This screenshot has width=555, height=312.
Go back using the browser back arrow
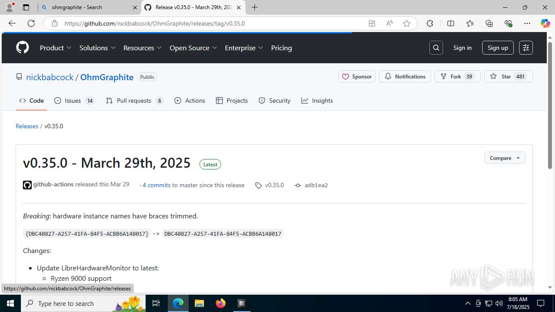(12, 23)
